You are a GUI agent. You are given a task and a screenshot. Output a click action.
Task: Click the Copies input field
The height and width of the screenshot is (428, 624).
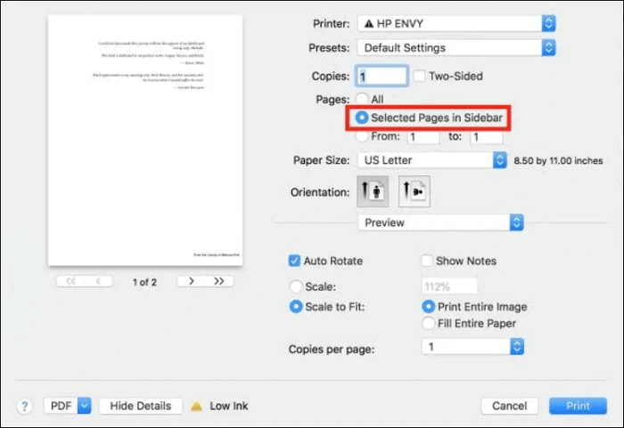pos(382,77)
